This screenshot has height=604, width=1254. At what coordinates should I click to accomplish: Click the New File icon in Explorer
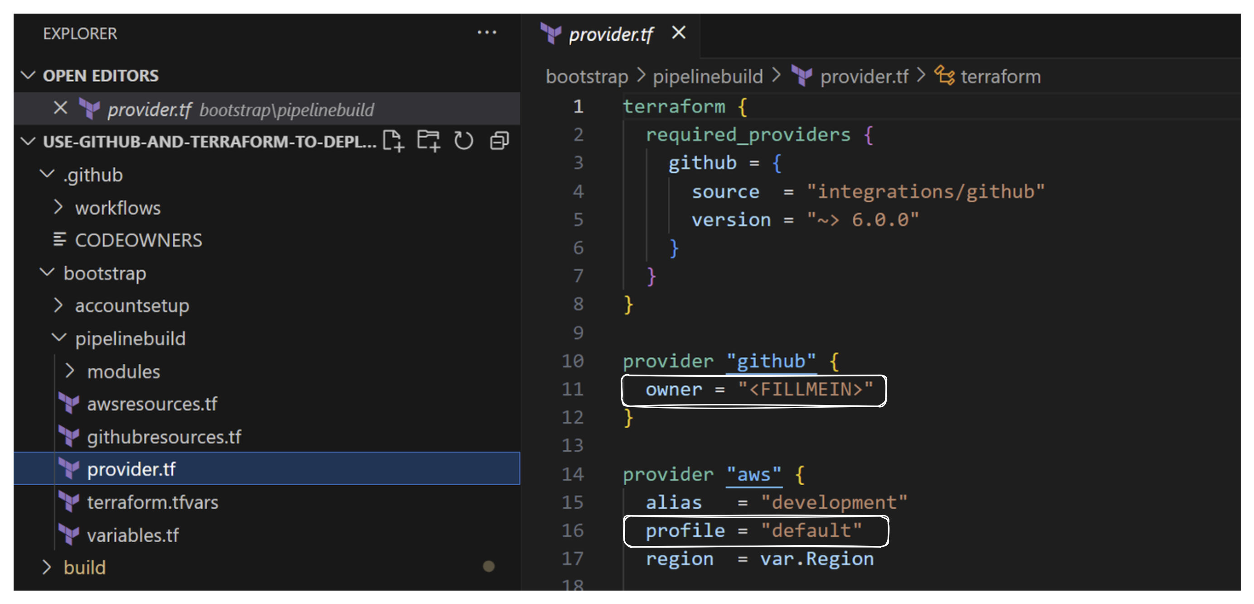coord(394,141)
